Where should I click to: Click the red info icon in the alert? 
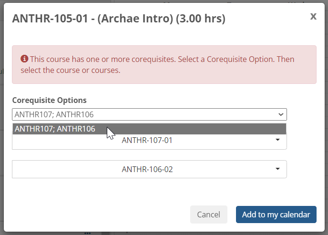(x=24, y=59)
